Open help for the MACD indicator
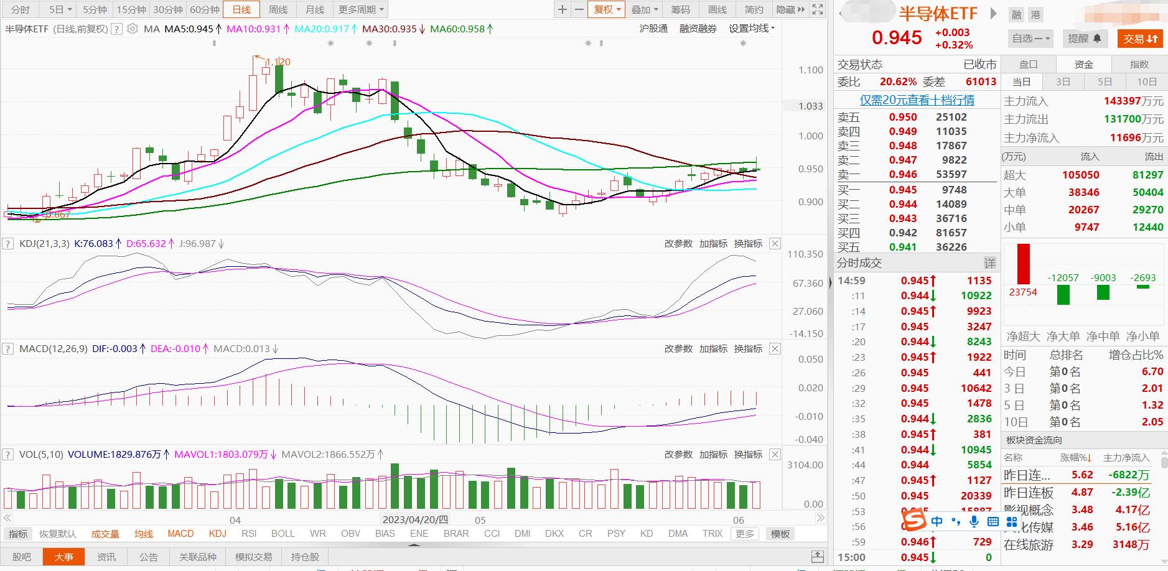 tap(8, 349)
